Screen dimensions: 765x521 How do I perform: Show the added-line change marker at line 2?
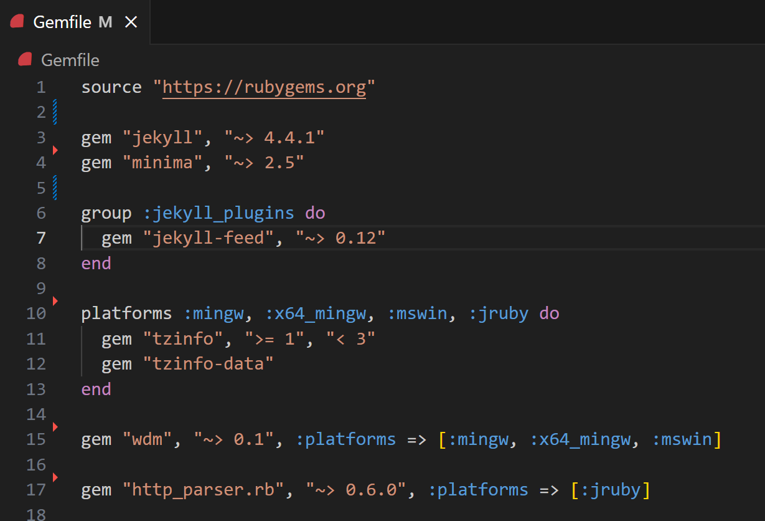(55, 112)
